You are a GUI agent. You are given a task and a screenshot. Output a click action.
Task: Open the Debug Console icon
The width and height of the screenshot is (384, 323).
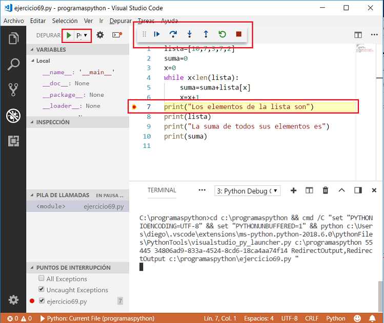coord(117,35)
